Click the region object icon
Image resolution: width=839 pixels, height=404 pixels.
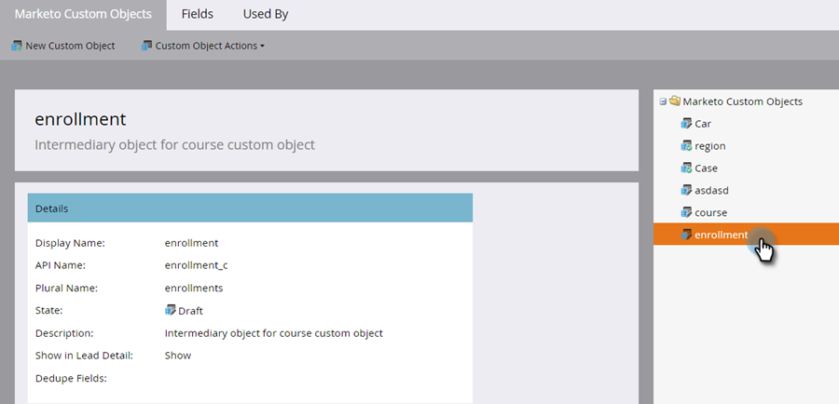(687, 146)
